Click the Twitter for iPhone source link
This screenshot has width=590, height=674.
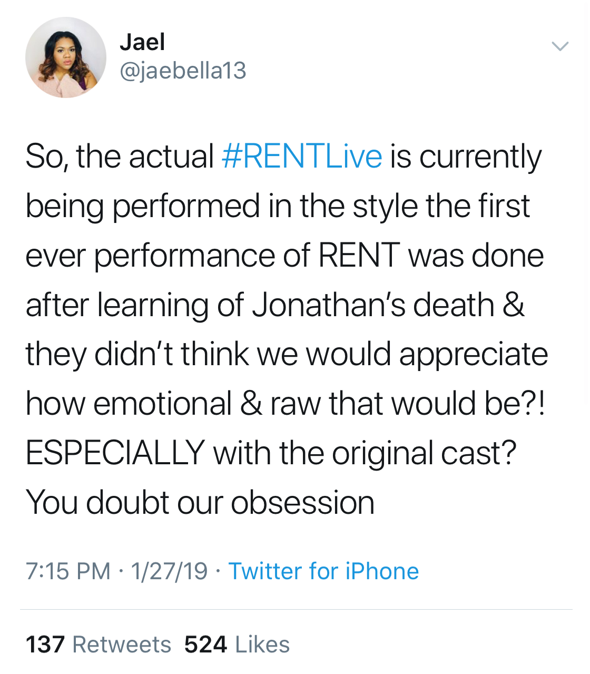coord(323,571)
